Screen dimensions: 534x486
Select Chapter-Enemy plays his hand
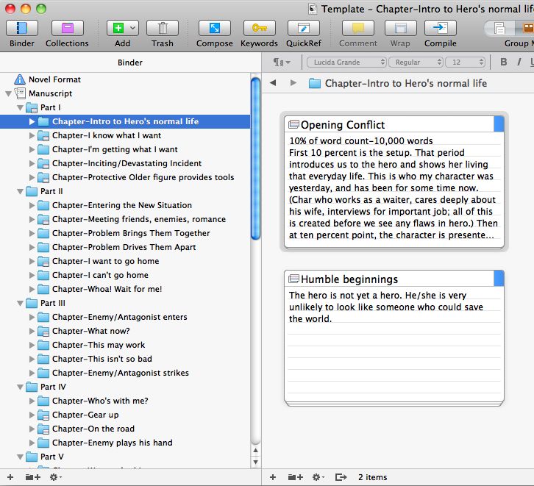112,443
